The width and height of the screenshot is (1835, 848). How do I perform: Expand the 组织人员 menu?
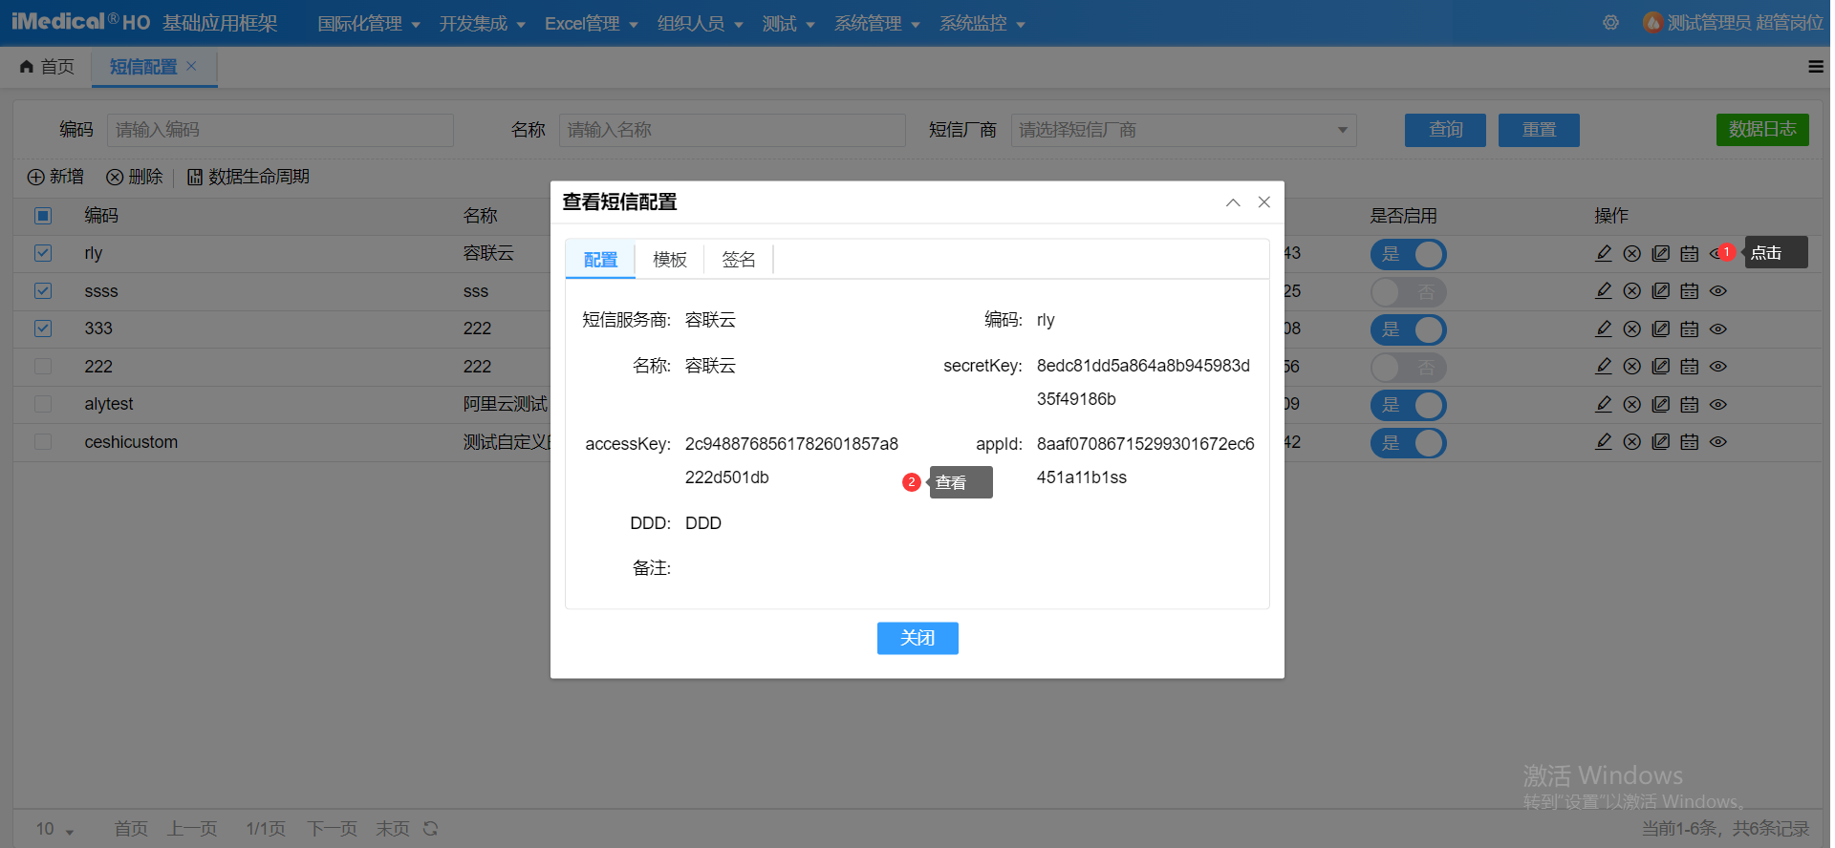(x=701, y=24)
